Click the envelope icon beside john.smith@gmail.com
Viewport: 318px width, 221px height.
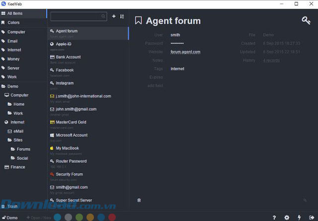click(x=52, y=109)
